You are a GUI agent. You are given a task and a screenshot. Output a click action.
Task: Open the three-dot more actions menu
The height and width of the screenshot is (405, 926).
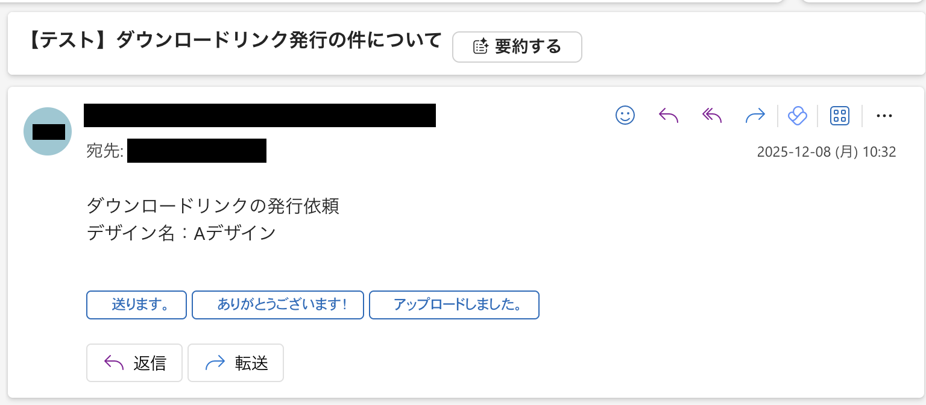pos(884,116)
